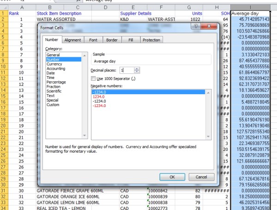Click the Select All corner button
Screen dimensions: 277x210
4,7
